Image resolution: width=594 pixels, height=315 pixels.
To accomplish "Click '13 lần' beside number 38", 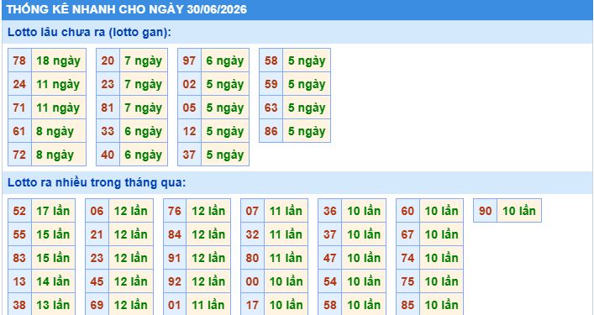I will point(53,305).
